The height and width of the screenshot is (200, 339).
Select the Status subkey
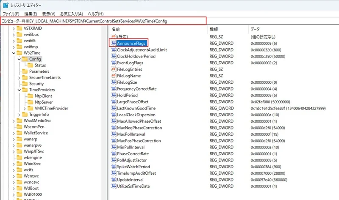(x=40, y=65)
